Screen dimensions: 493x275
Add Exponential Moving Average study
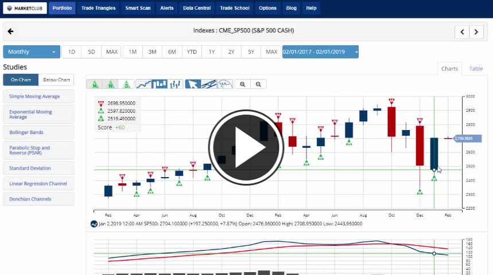[x=38, y=114]
